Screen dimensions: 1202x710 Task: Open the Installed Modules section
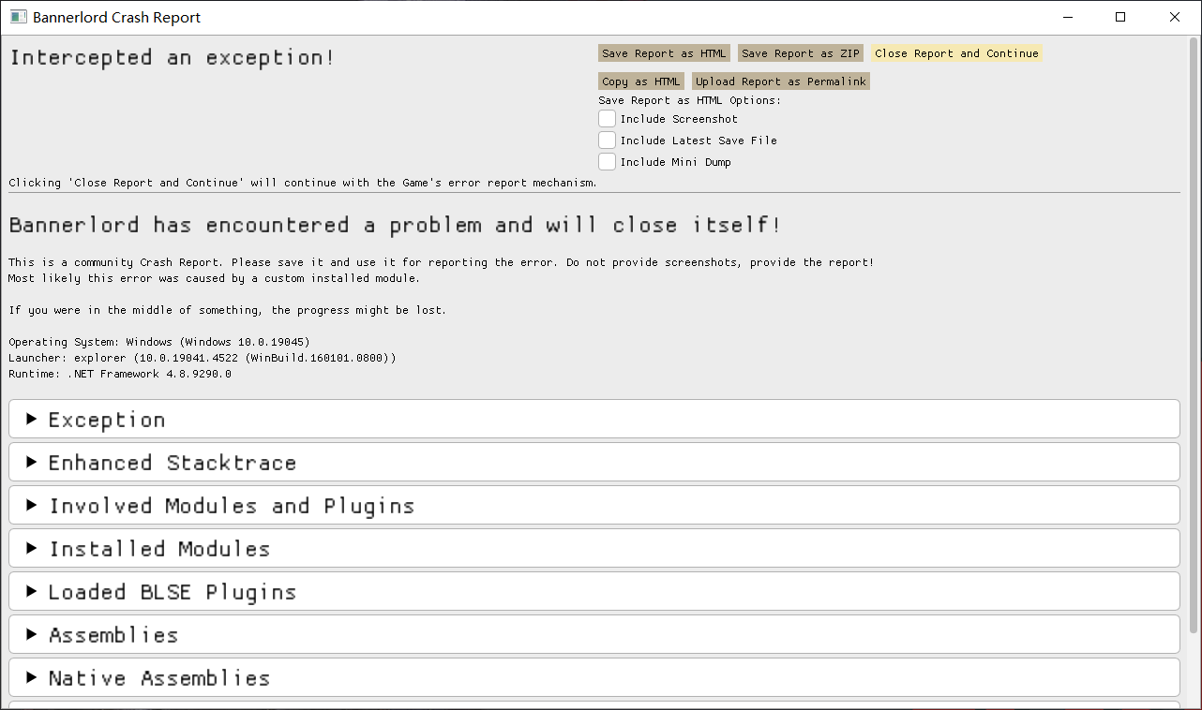click(x=594, y=548)
